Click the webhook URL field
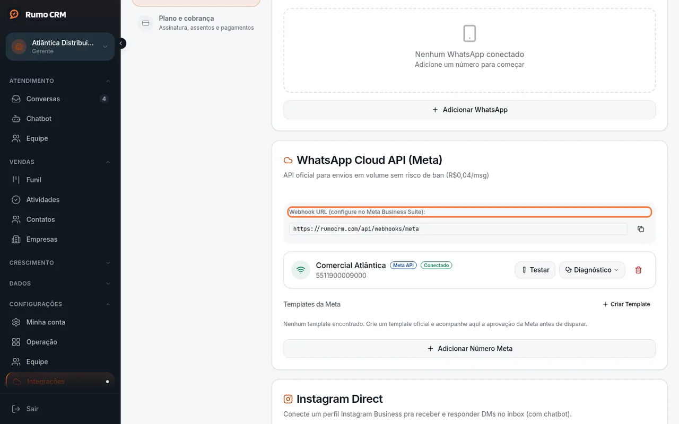 click(458, 229)
